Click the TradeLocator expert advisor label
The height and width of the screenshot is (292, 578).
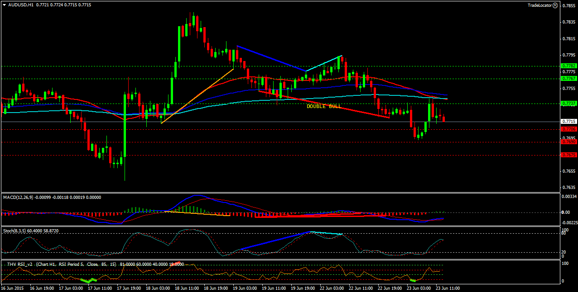(x=539, y=5)
